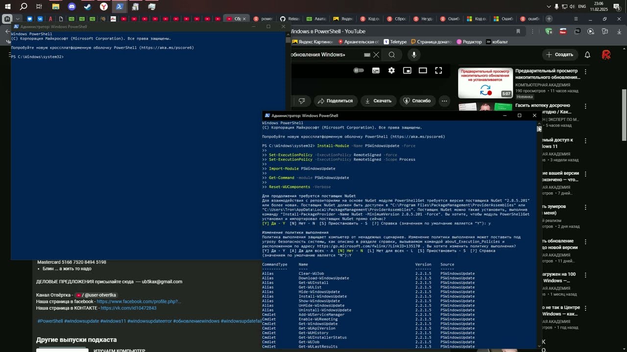Click the Поделиться share button
The image size is (627, 352).
335,101
